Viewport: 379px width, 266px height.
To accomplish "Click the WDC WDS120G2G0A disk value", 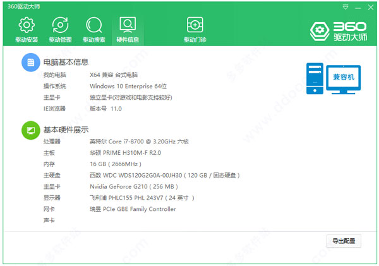I will [165, 175].
